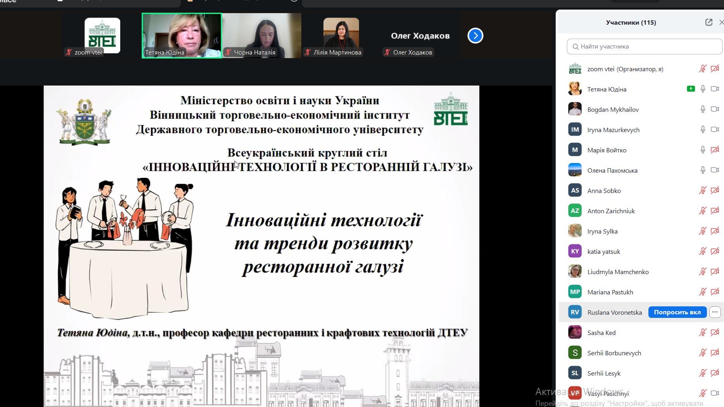
Task: Select Чорна Наталія video thumbnail
Action: (x=261, y=36)
